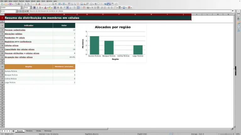Expand the Name Box dropdown

(16, 11)
